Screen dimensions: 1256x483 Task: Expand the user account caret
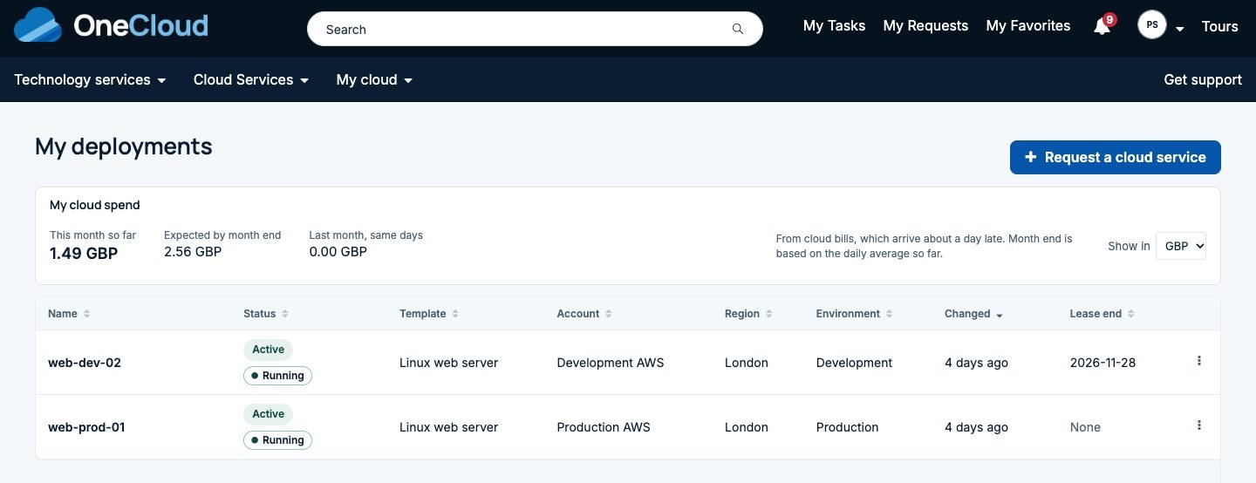(x=1179, y=29)
